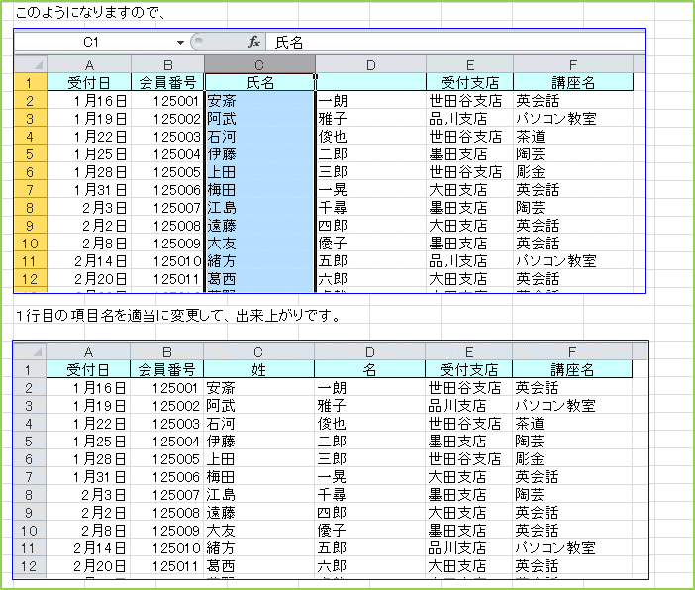695x590 pixels.
Task: Select row 1 header in upper sheet
Action: (x=31, y=82)
